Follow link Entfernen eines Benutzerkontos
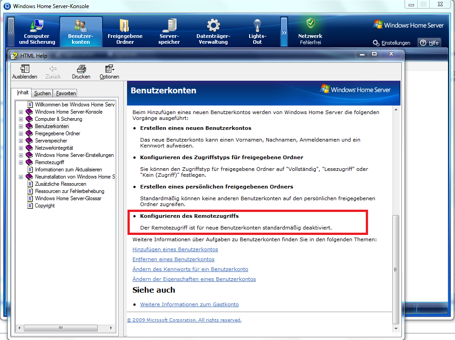The width and height of the screenshot is (455, 340). [173, 259]
